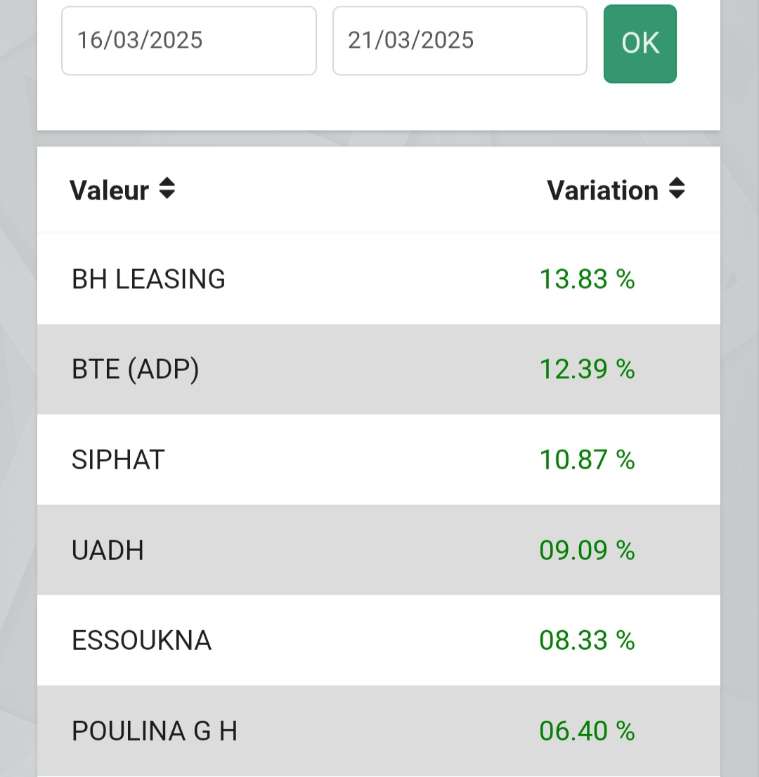Image resolution: width=759 pixels, height=777 pixels.
Task: Sort by the Variation column header
Action: (x=602, y=190)
